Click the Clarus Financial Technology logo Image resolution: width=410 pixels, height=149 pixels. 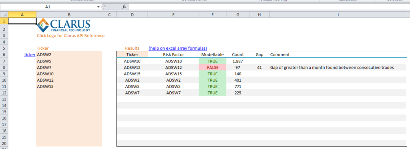pyautogui.click(x=64, y=25)
